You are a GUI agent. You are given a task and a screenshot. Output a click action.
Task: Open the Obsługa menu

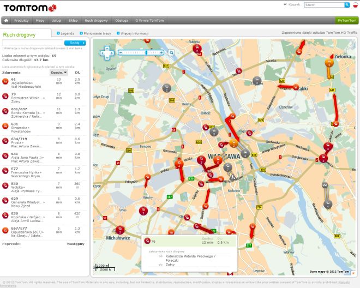coord(122,20)
